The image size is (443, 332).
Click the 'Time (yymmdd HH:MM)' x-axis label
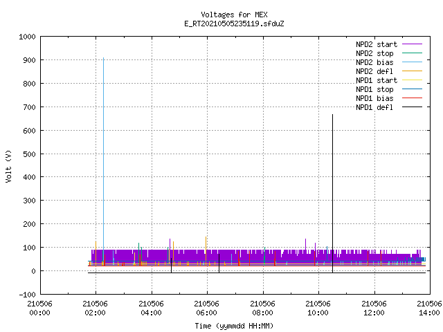pos(234,326)
